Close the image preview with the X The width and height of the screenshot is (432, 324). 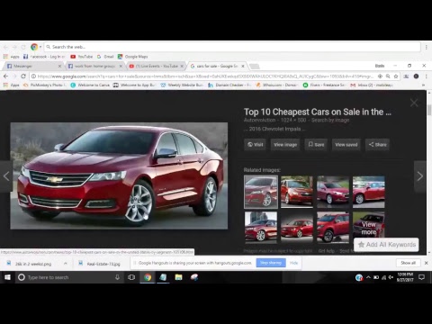414,103
